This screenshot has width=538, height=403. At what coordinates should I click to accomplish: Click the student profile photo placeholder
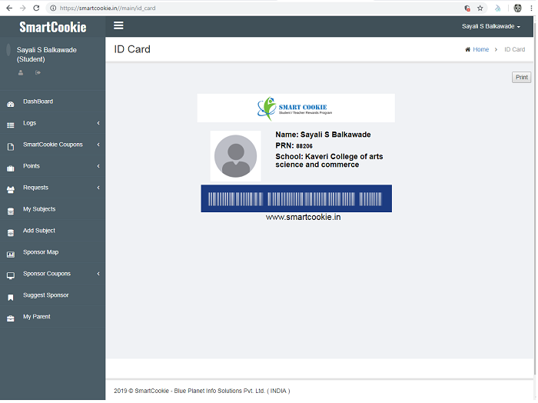tap(235, 156)
